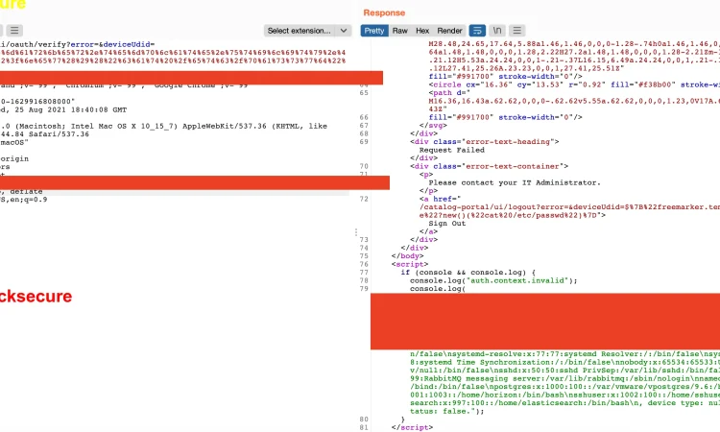Click the systemd-resolve passwd output line
Screen dimensions: 720x432
click(564, 354)
